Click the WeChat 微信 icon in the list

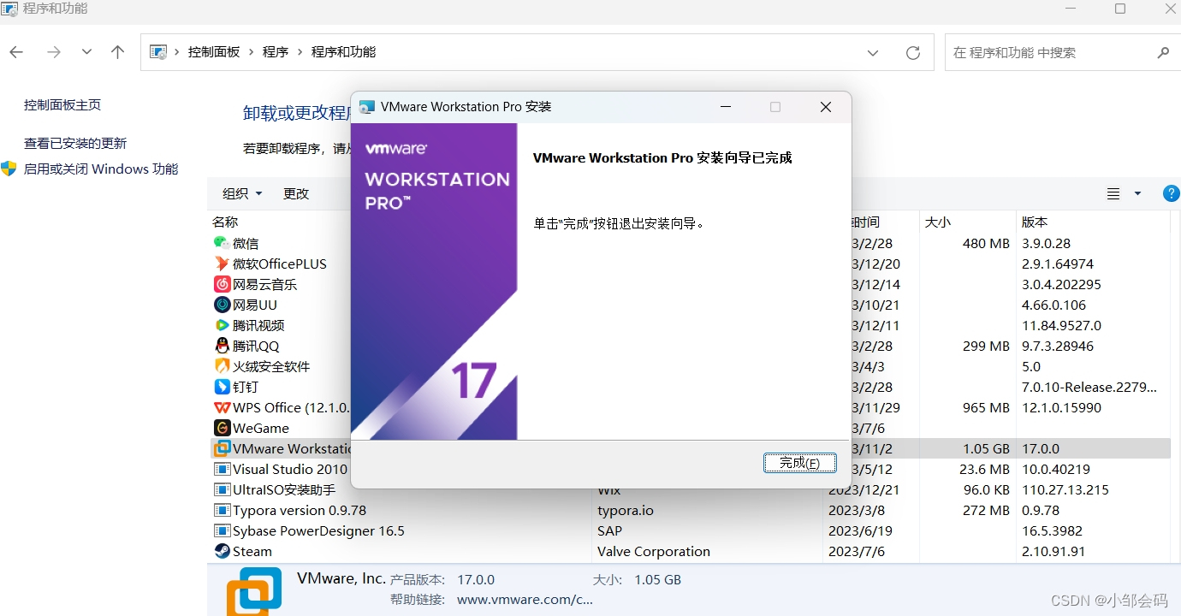click(x=222, y=243)
